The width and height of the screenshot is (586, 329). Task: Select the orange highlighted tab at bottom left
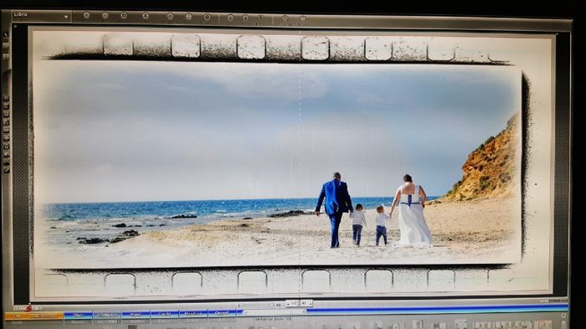[33, 316]
